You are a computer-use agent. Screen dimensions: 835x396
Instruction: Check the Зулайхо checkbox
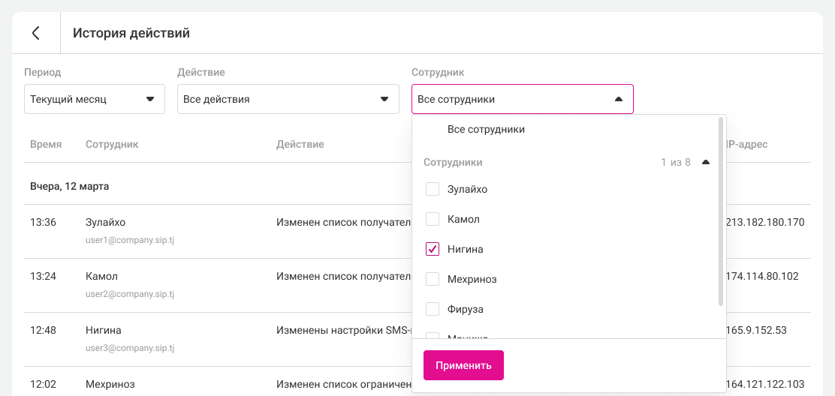pos(433,189)
